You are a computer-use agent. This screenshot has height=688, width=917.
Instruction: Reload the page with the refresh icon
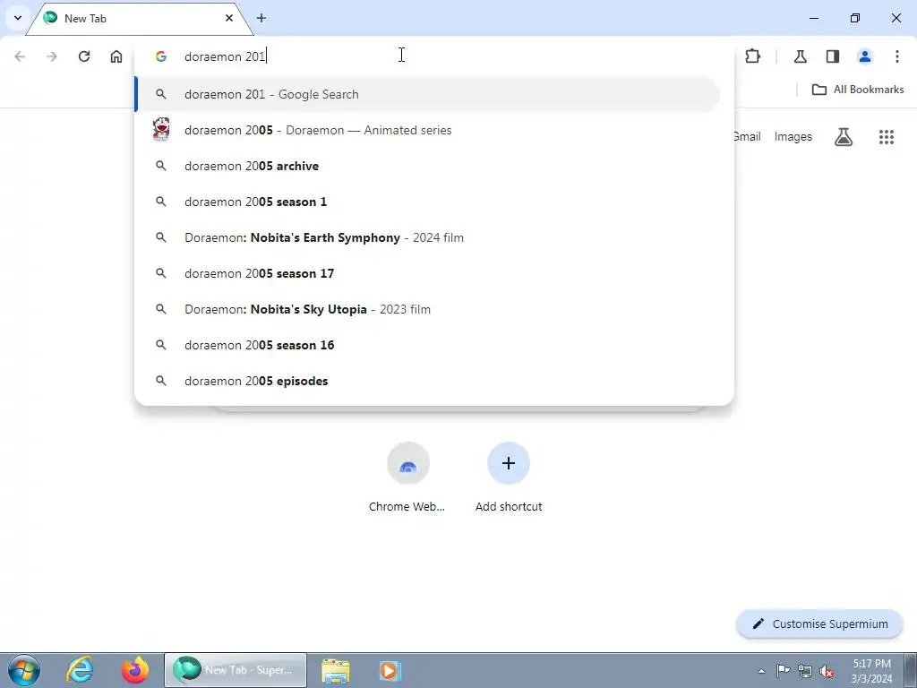click(84, 56)
